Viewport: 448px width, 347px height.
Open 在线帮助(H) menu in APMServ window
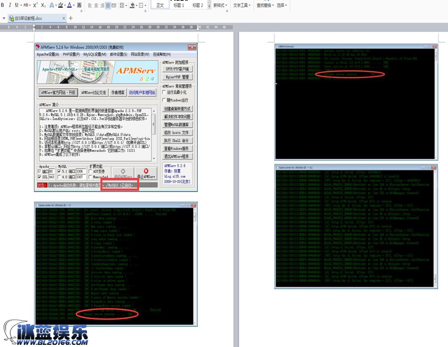[162, 54]
